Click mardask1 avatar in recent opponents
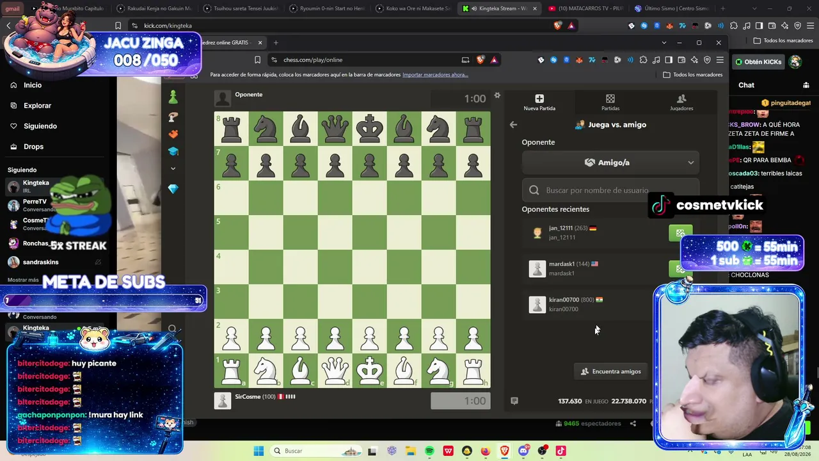This screenshot has width=819, height=461. pyautogui.click(x=537, y=269)
